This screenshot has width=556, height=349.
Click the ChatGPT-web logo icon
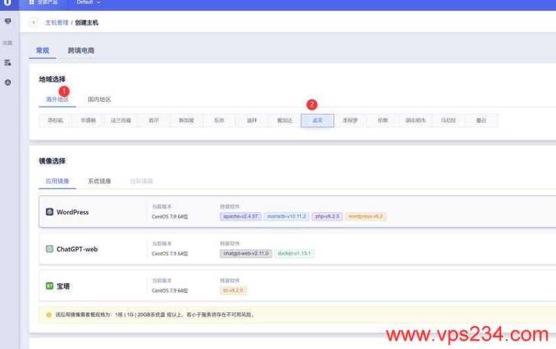click(49, 248)
